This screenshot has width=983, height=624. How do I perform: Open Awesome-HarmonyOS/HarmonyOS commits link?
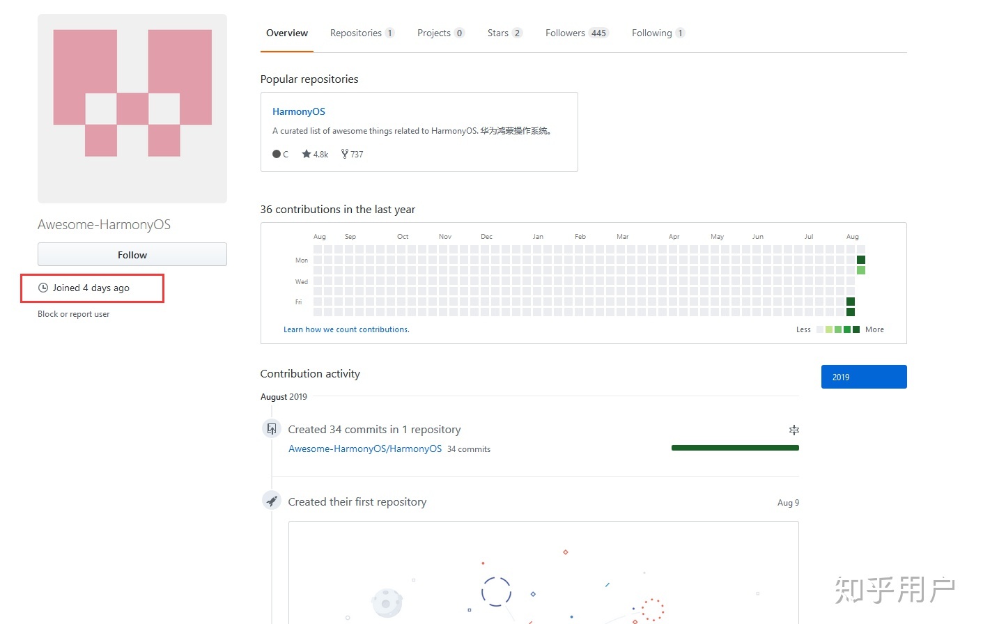tap(365, 448)
